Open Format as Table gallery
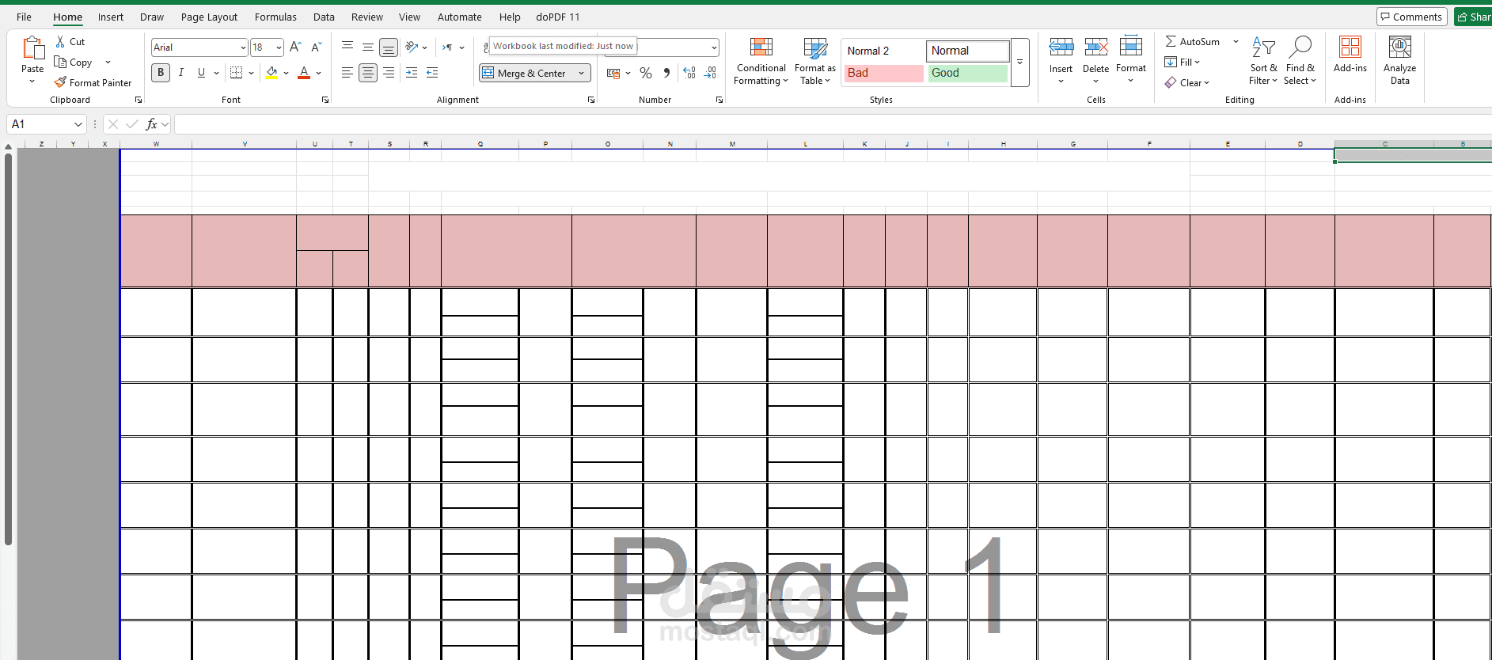1492x660 pixels. pyautogui.click(x=815, y=61)
